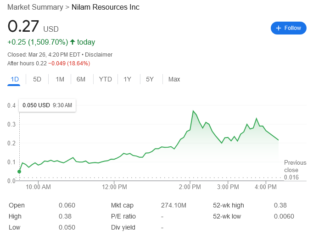Select the YTD chart range tab
This screenshot has height=236, width=324.
pyautogui.click(x=106, y=79)
